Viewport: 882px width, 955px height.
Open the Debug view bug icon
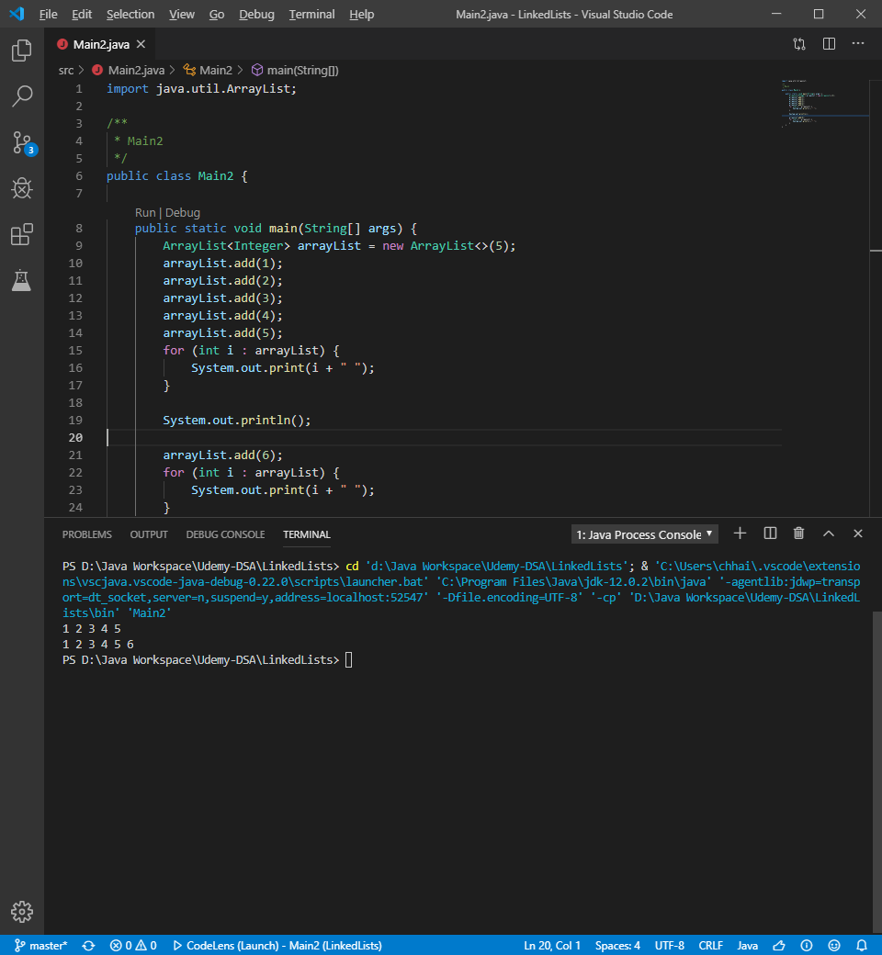pyautogui.click(x=22, y=188)
